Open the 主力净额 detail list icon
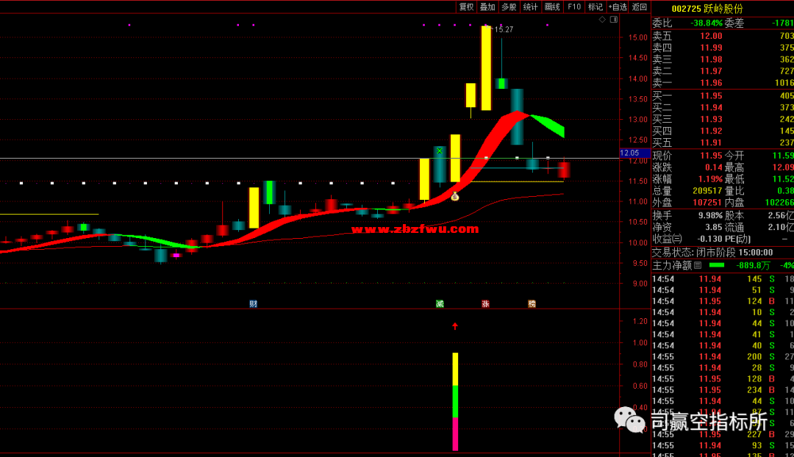 click(x=698, y=265)
